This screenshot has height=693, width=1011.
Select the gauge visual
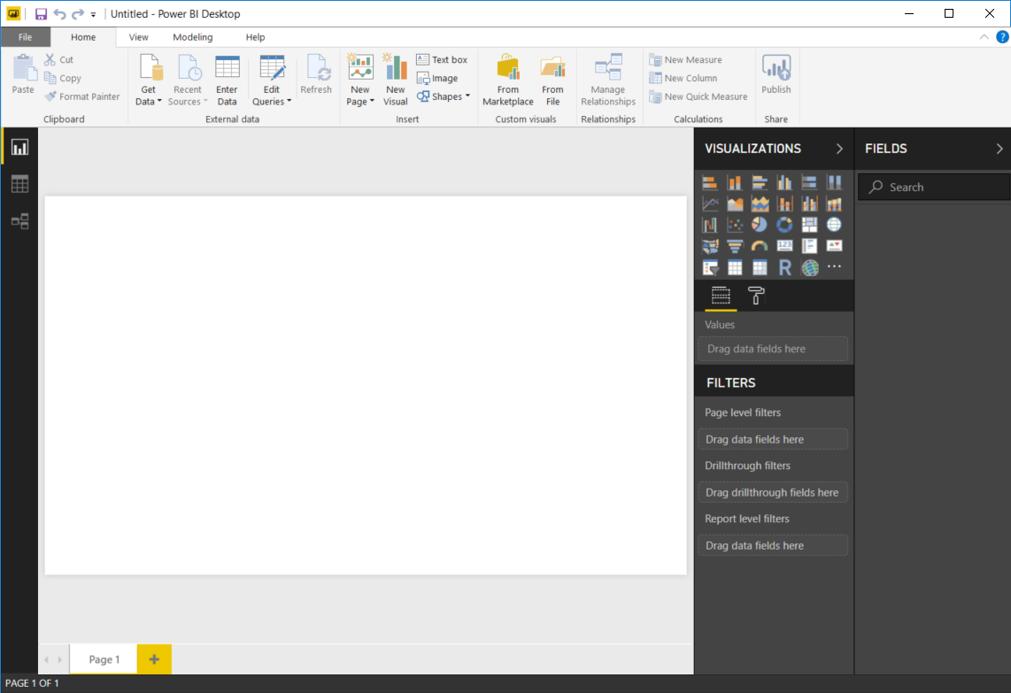tap(760, 246)
